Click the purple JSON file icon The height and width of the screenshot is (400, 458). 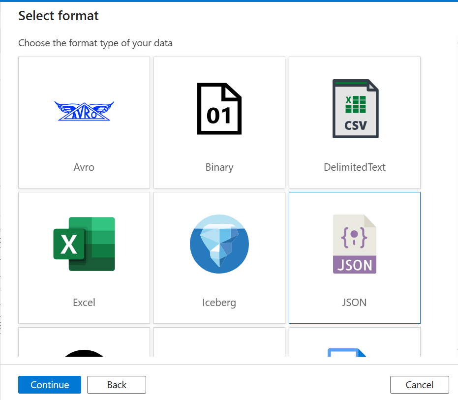point(355,244)
